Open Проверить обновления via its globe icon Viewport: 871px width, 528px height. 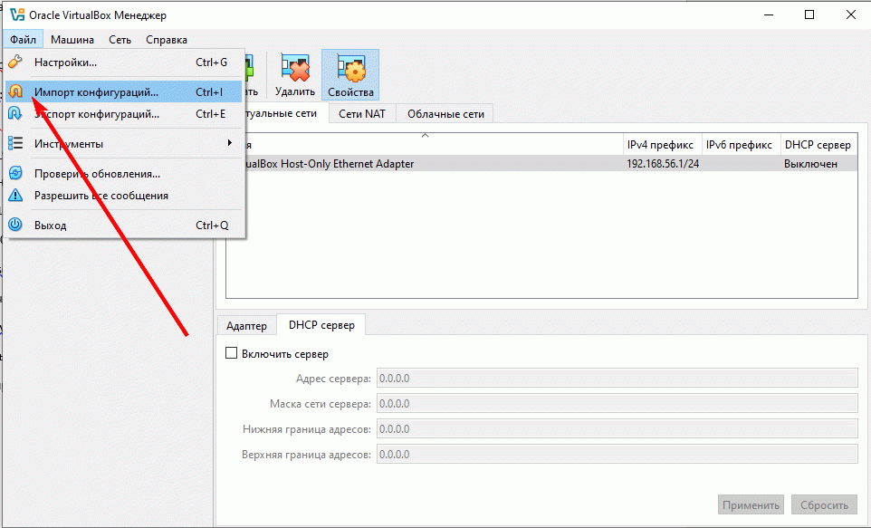click(x=15, y=172)
